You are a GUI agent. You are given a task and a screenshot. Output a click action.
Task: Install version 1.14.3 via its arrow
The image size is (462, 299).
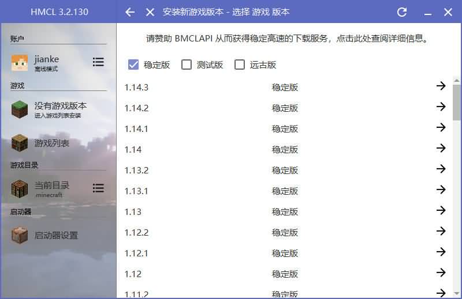pyautogui.click(x=441, y=86)
